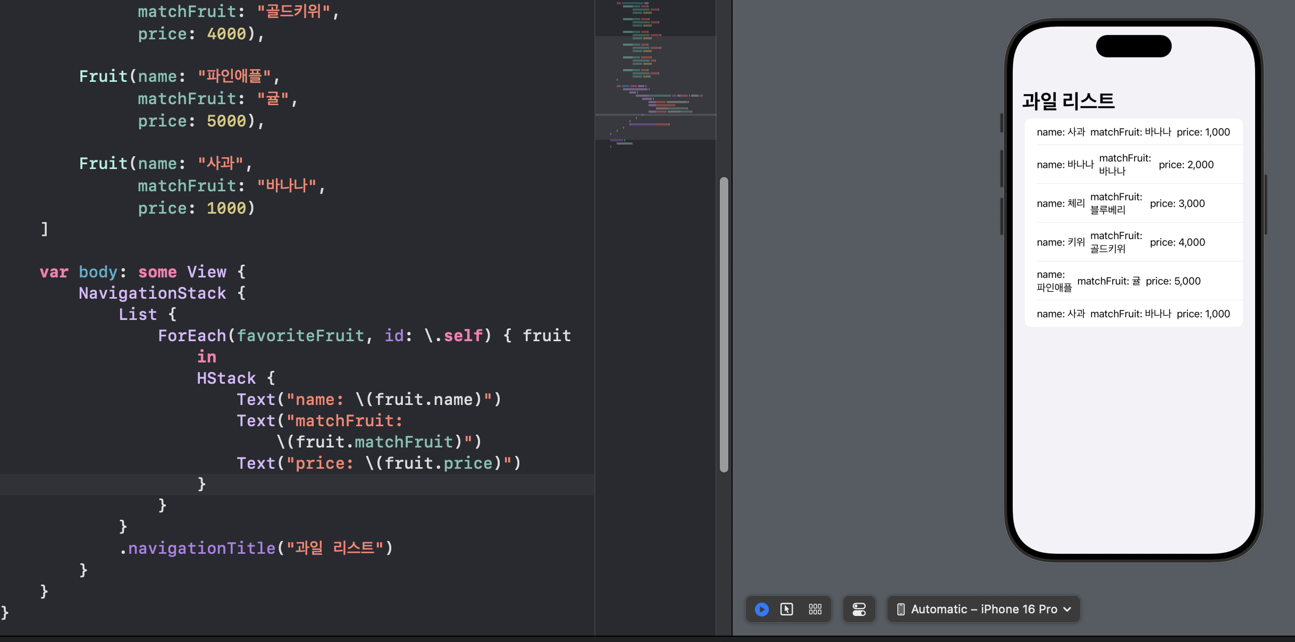
Task: Click the HStack keyword in editor
Action: [226, 378]
